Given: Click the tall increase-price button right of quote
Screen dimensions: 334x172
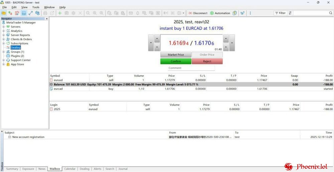Looking at the screenshot, I should [232, 43].
